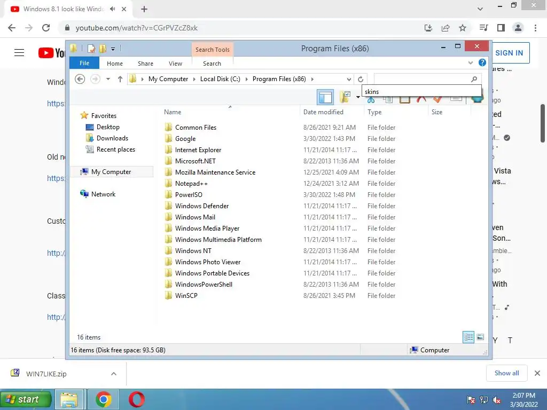Open Chrome side panel icon

pyautogui.click(x=501, y=28)
